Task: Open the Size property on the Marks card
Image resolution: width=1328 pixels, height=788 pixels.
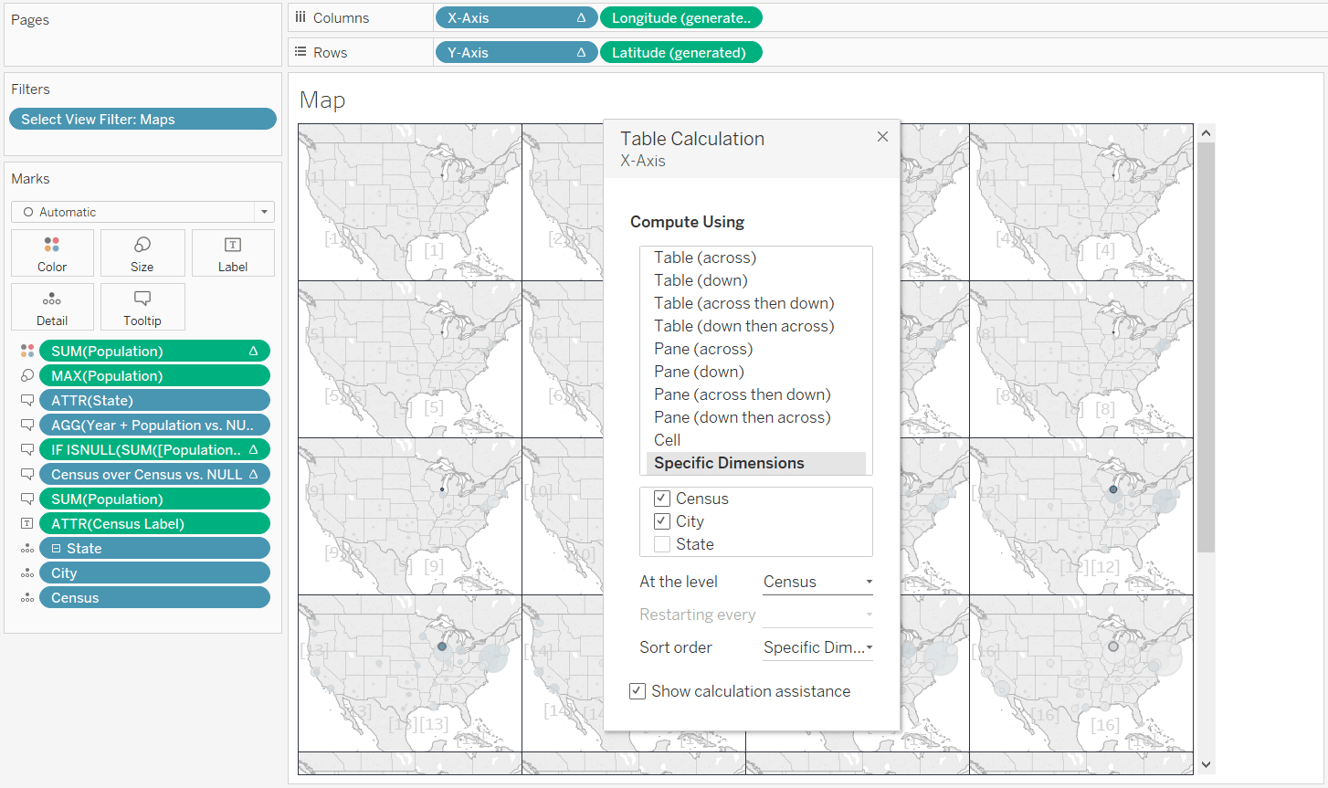Action: coord(142,252)
